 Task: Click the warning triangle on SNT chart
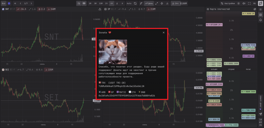(100, 9)
